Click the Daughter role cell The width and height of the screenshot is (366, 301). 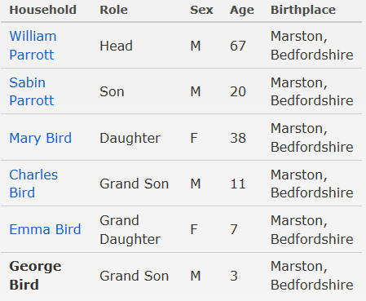pyautogui.click(x=130, y=138)
